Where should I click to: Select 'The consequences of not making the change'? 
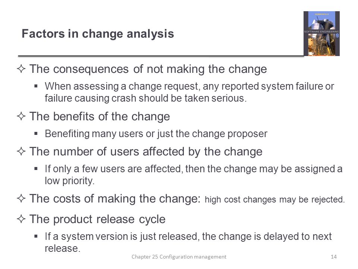tap(148, 69)
